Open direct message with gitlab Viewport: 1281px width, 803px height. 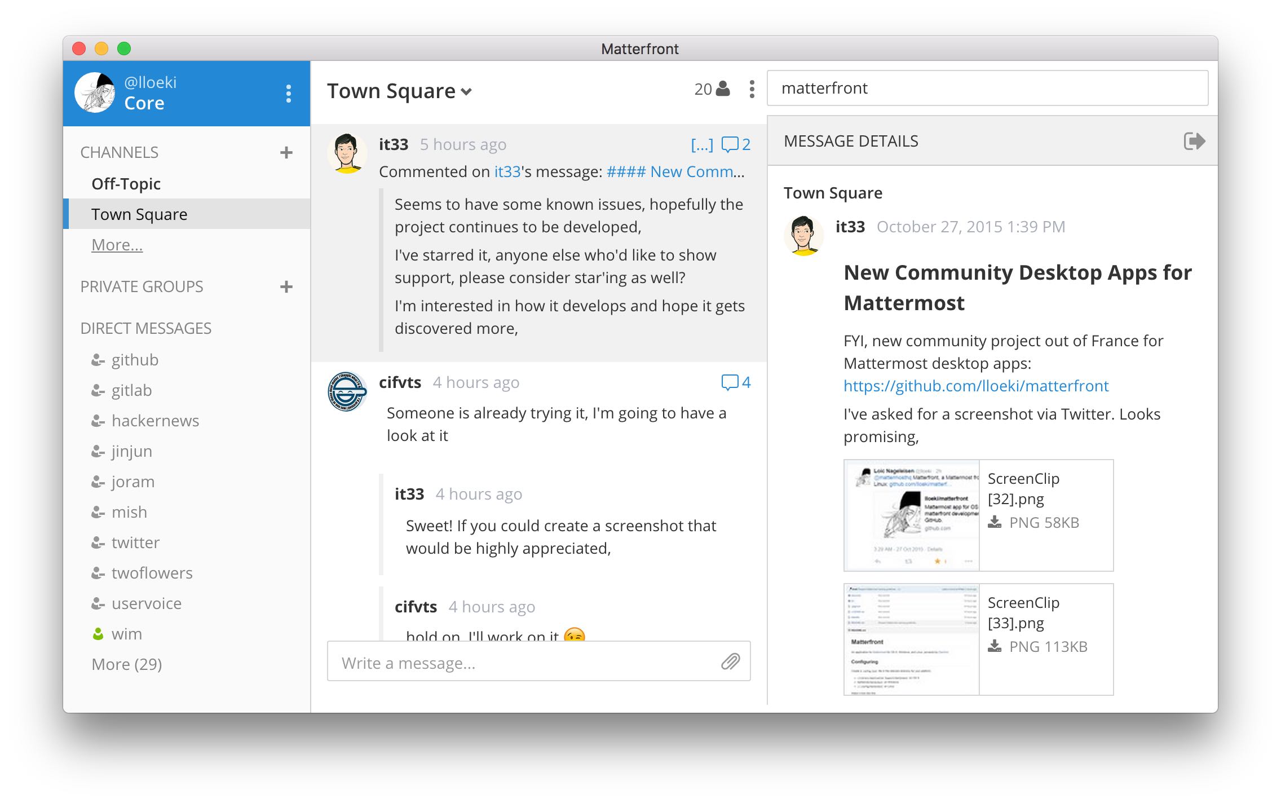[131, 390]
